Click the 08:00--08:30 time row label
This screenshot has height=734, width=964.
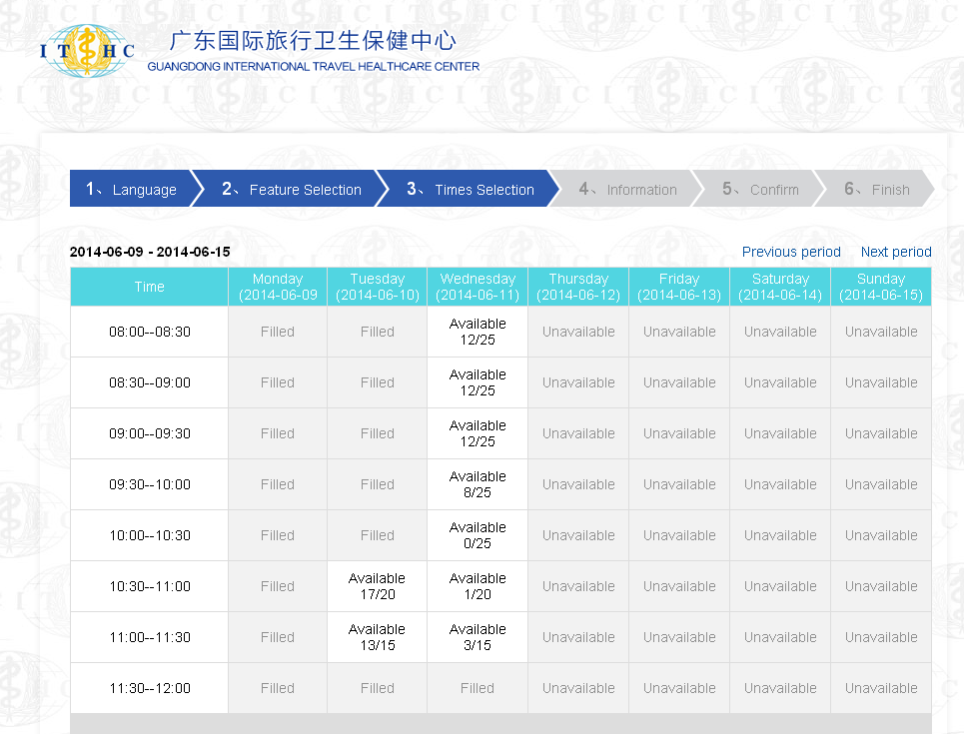pos(150,332)
